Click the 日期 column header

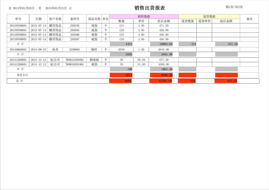(38, 19)
